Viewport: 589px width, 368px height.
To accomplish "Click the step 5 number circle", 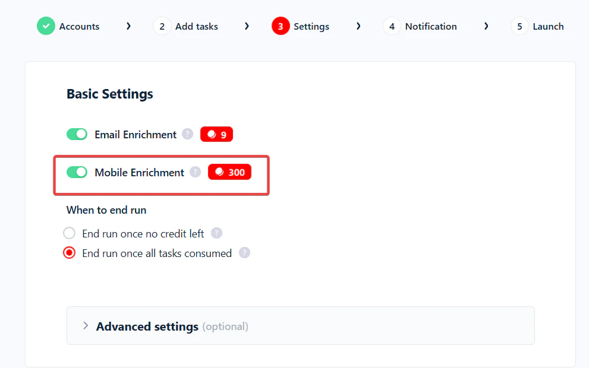I will (x=519, y=26).
